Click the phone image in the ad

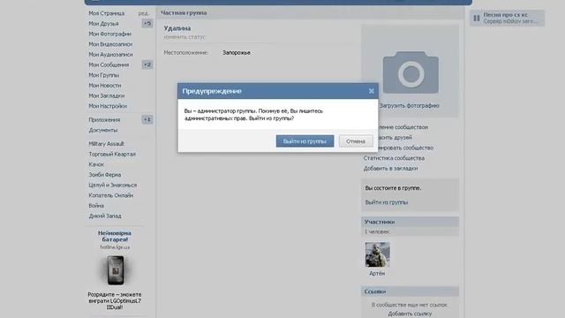[x=116, y=270]
